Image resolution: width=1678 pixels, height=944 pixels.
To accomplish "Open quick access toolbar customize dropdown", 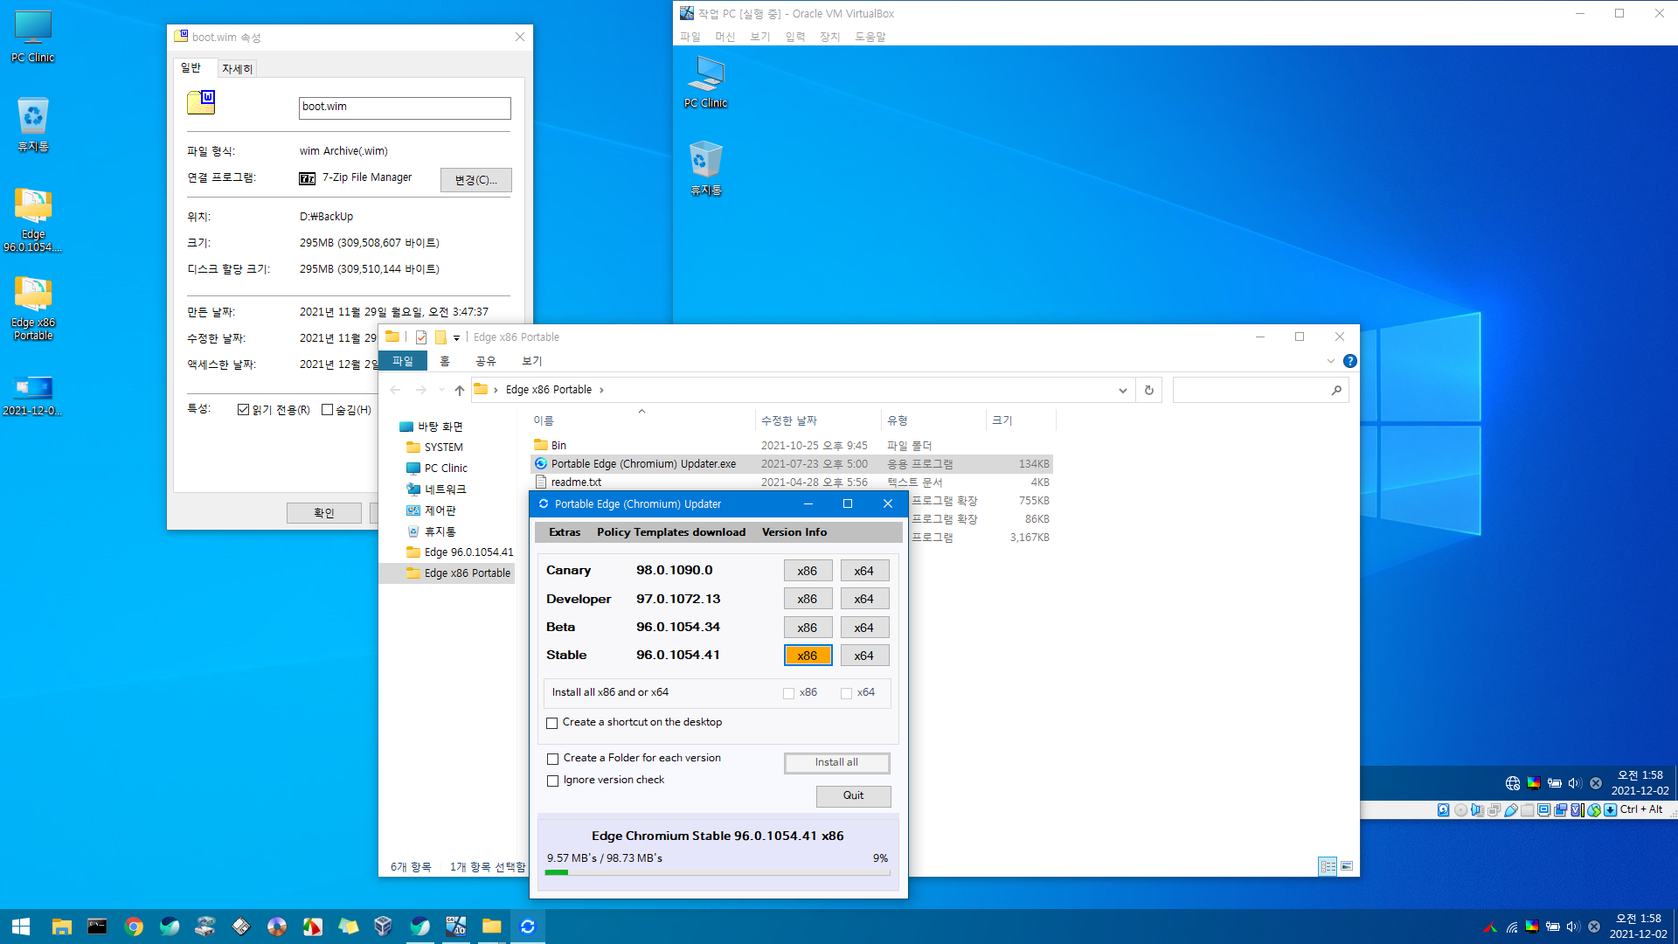I will click(x=456, y=337).
